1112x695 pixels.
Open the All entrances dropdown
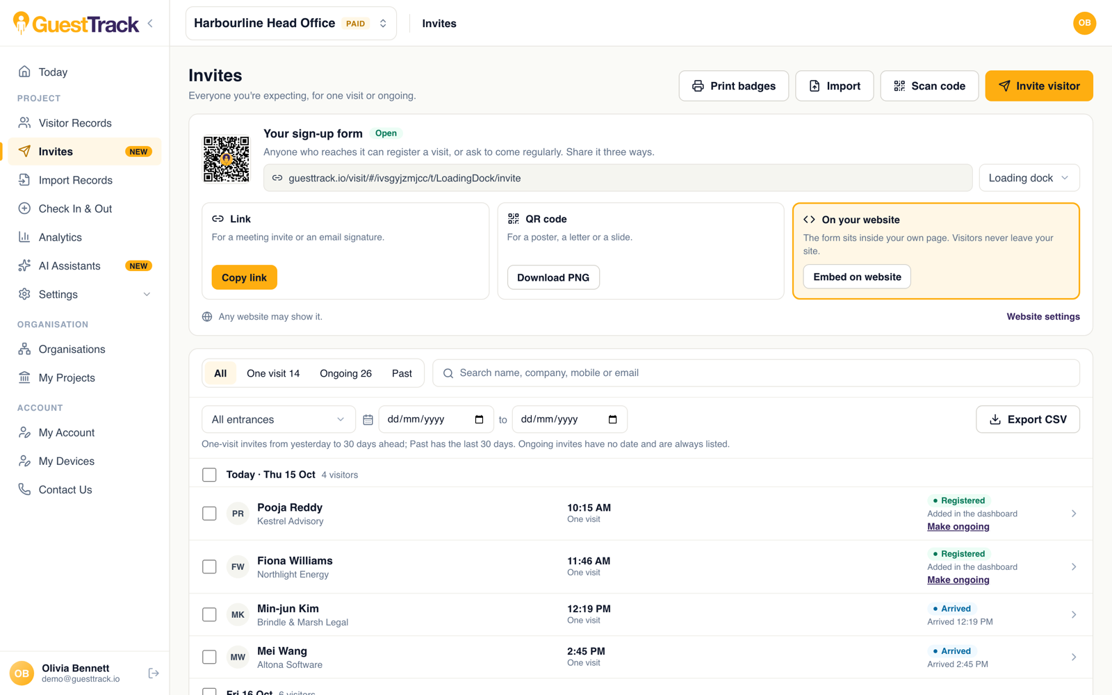(x=278, y=420)
